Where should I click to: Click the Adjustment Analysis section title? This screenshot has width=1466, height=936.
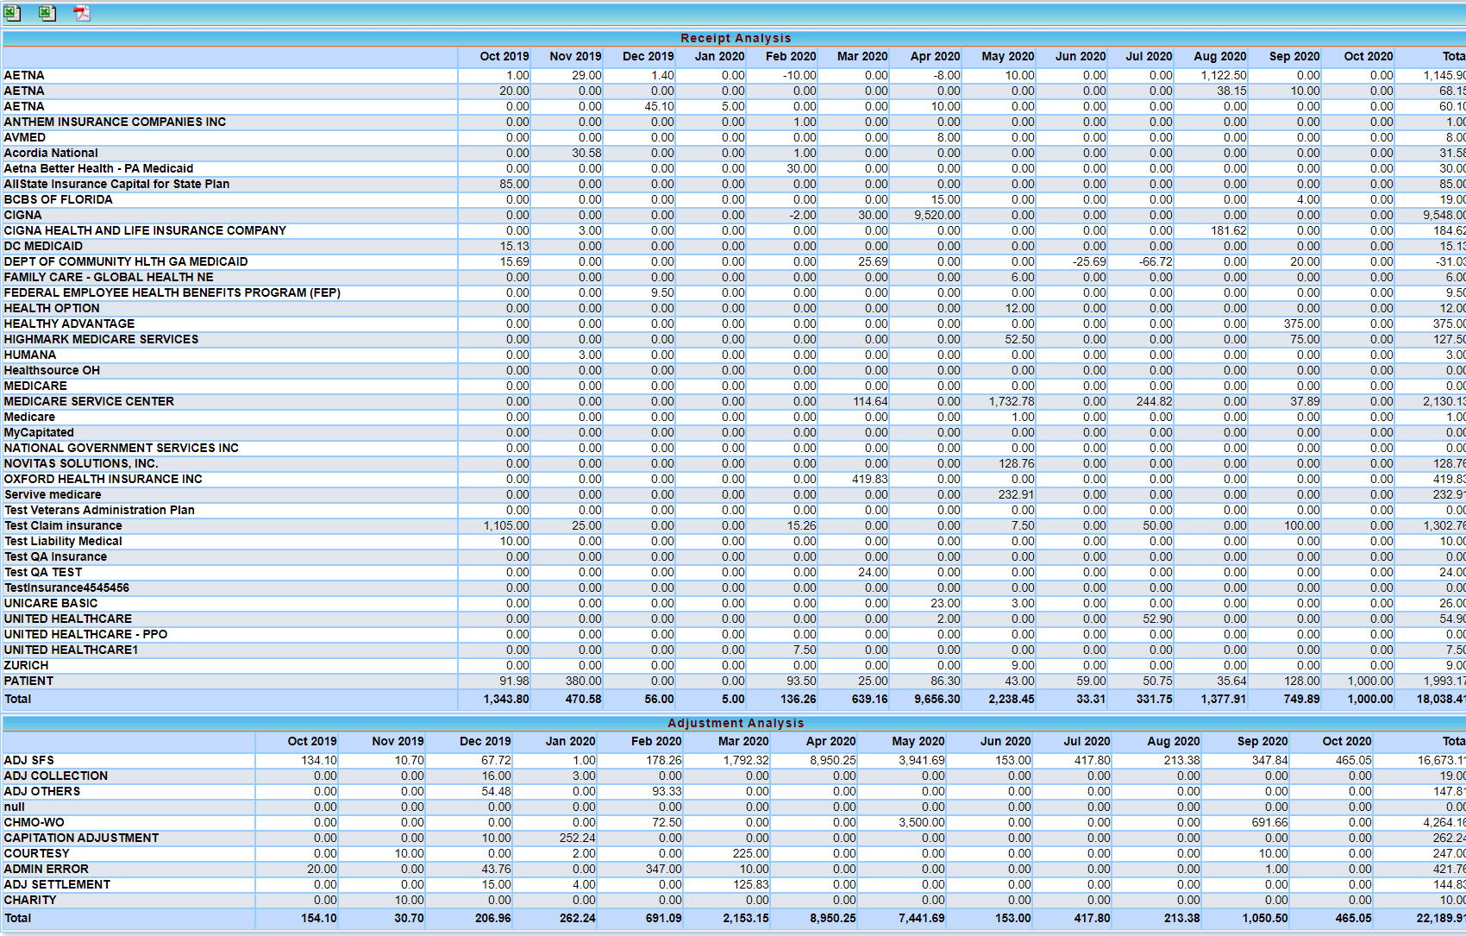pos(735,723)
